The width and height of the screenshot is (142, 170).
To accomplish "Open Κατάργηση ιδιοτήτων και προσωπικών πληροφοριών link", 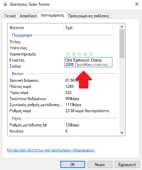I will coord(51,150).
